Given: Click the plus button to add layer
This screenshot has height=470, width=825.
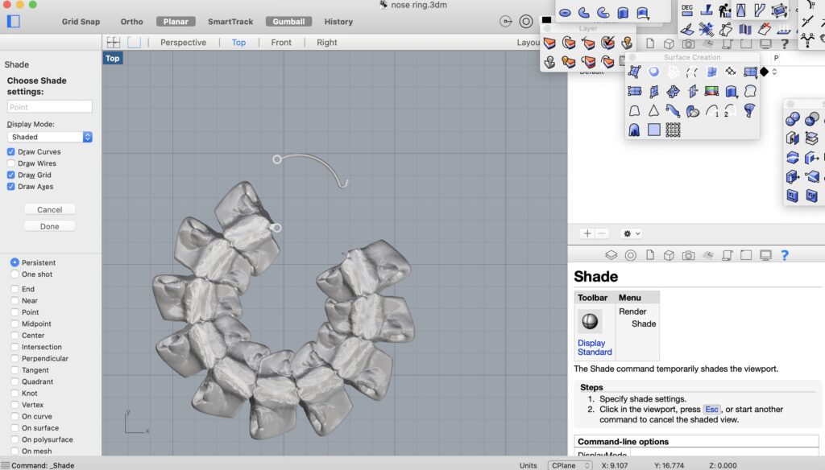Looking at the screenshot, I should pos(587,233).
